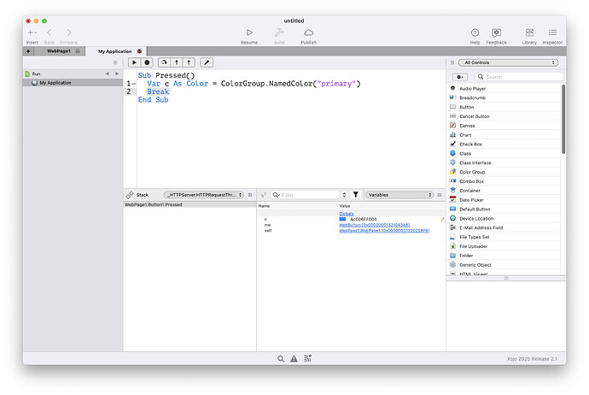
Task: Click the debugger stop button
Action: tap(148, 62)
